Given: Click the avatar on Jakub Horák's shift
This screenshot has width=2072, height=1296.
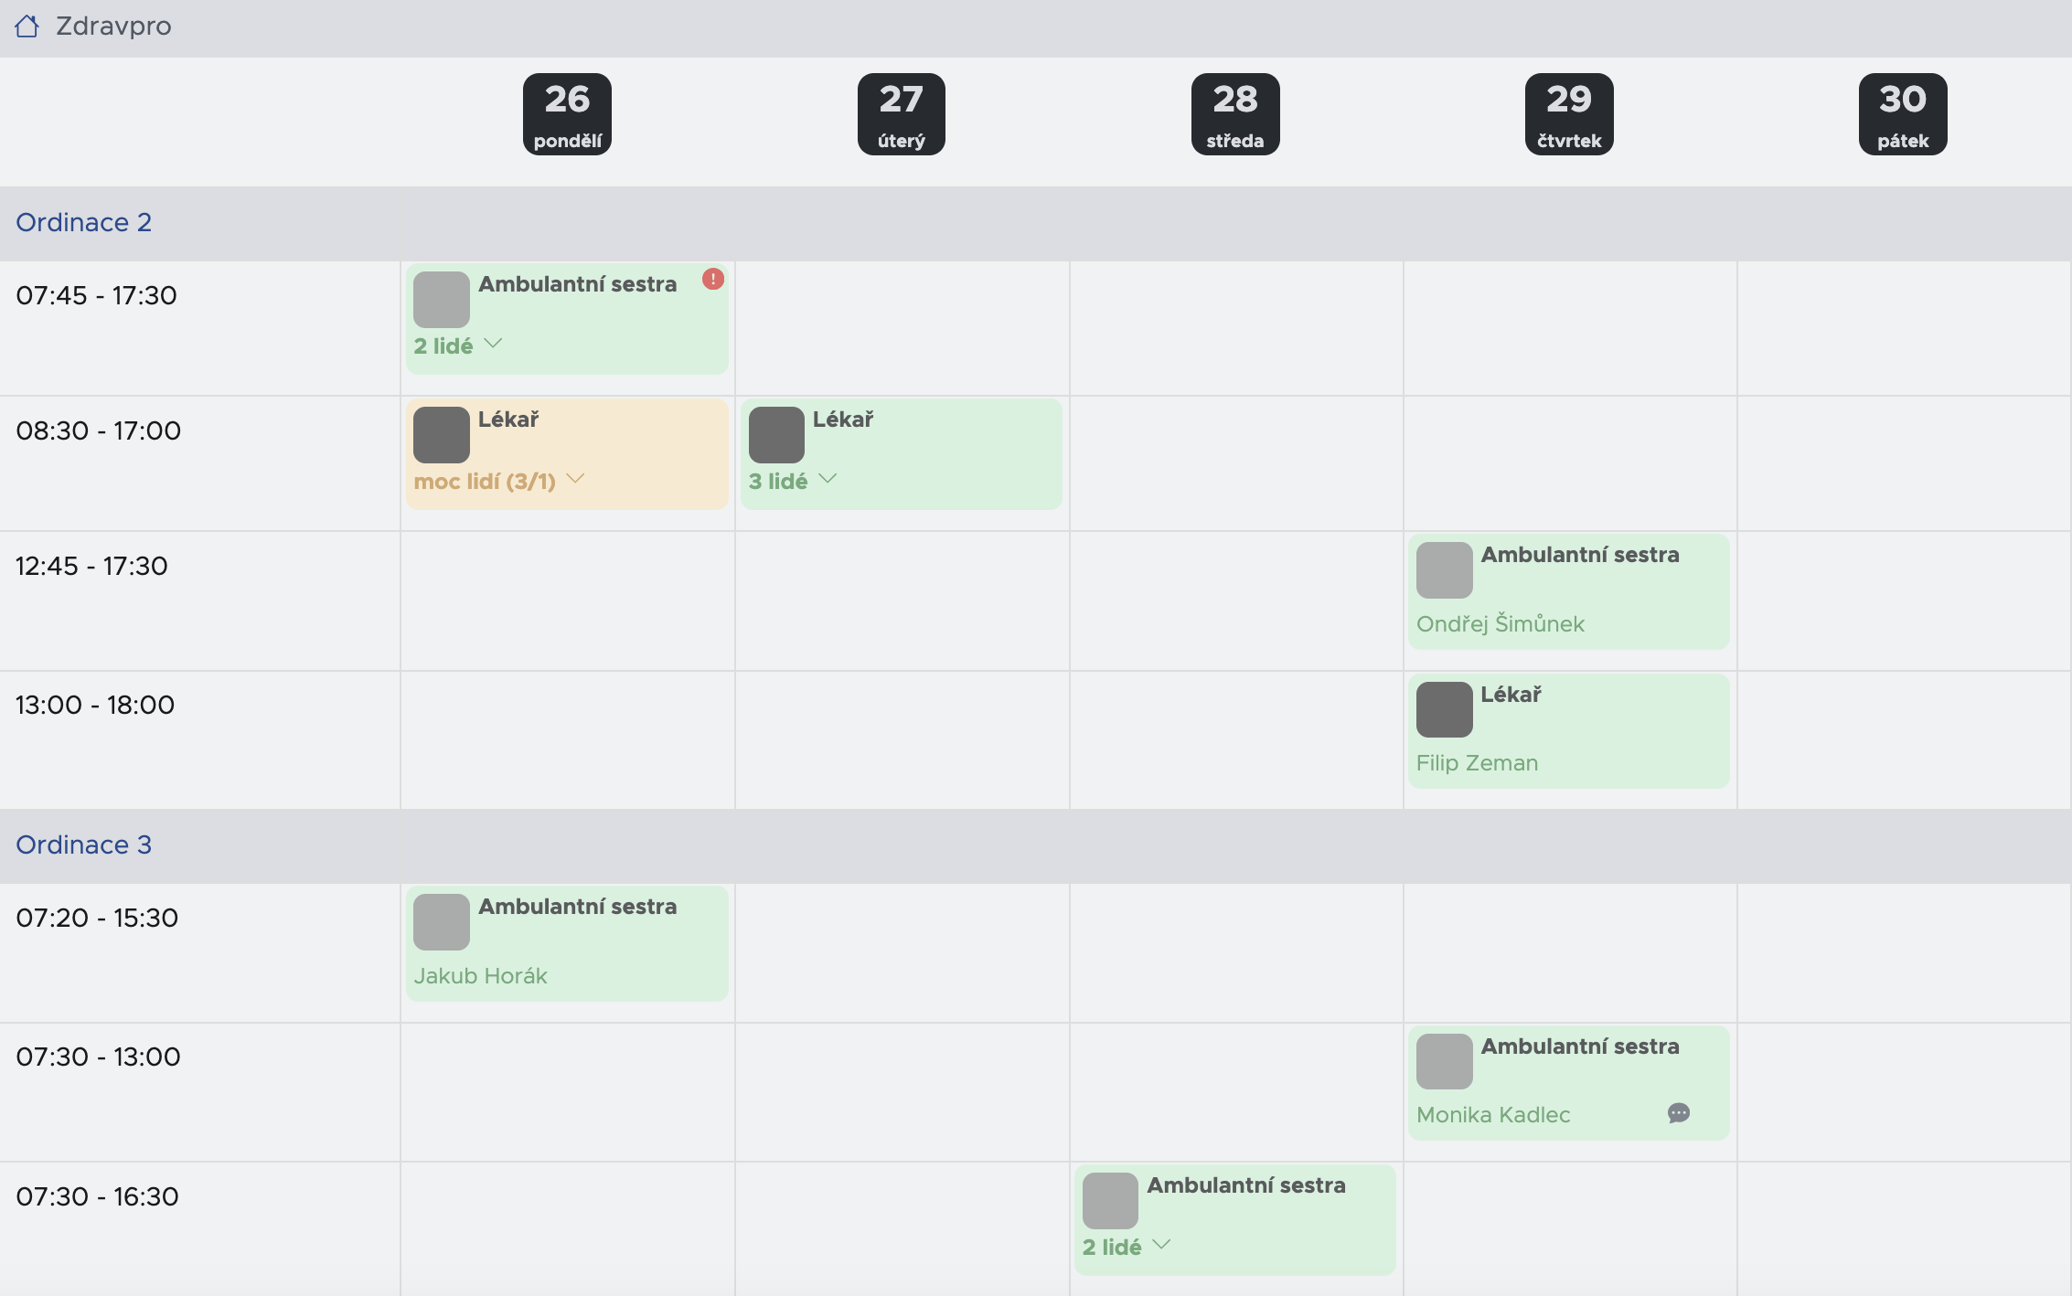Looking at the screenshot, I should (x=442, y=922).
